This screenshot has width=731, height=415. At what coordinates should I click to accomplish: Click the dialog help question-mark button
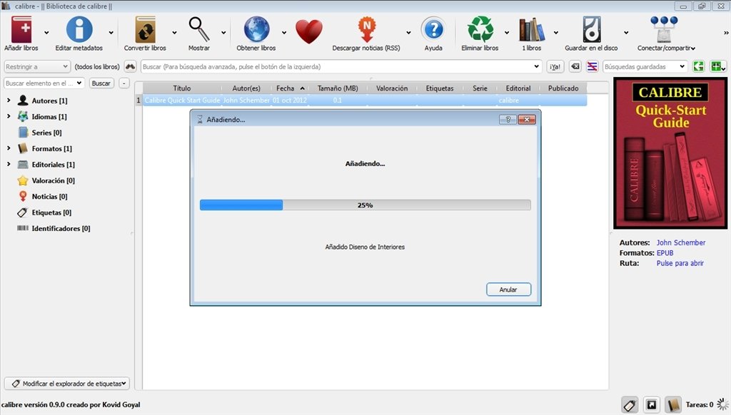click(508, 120)
